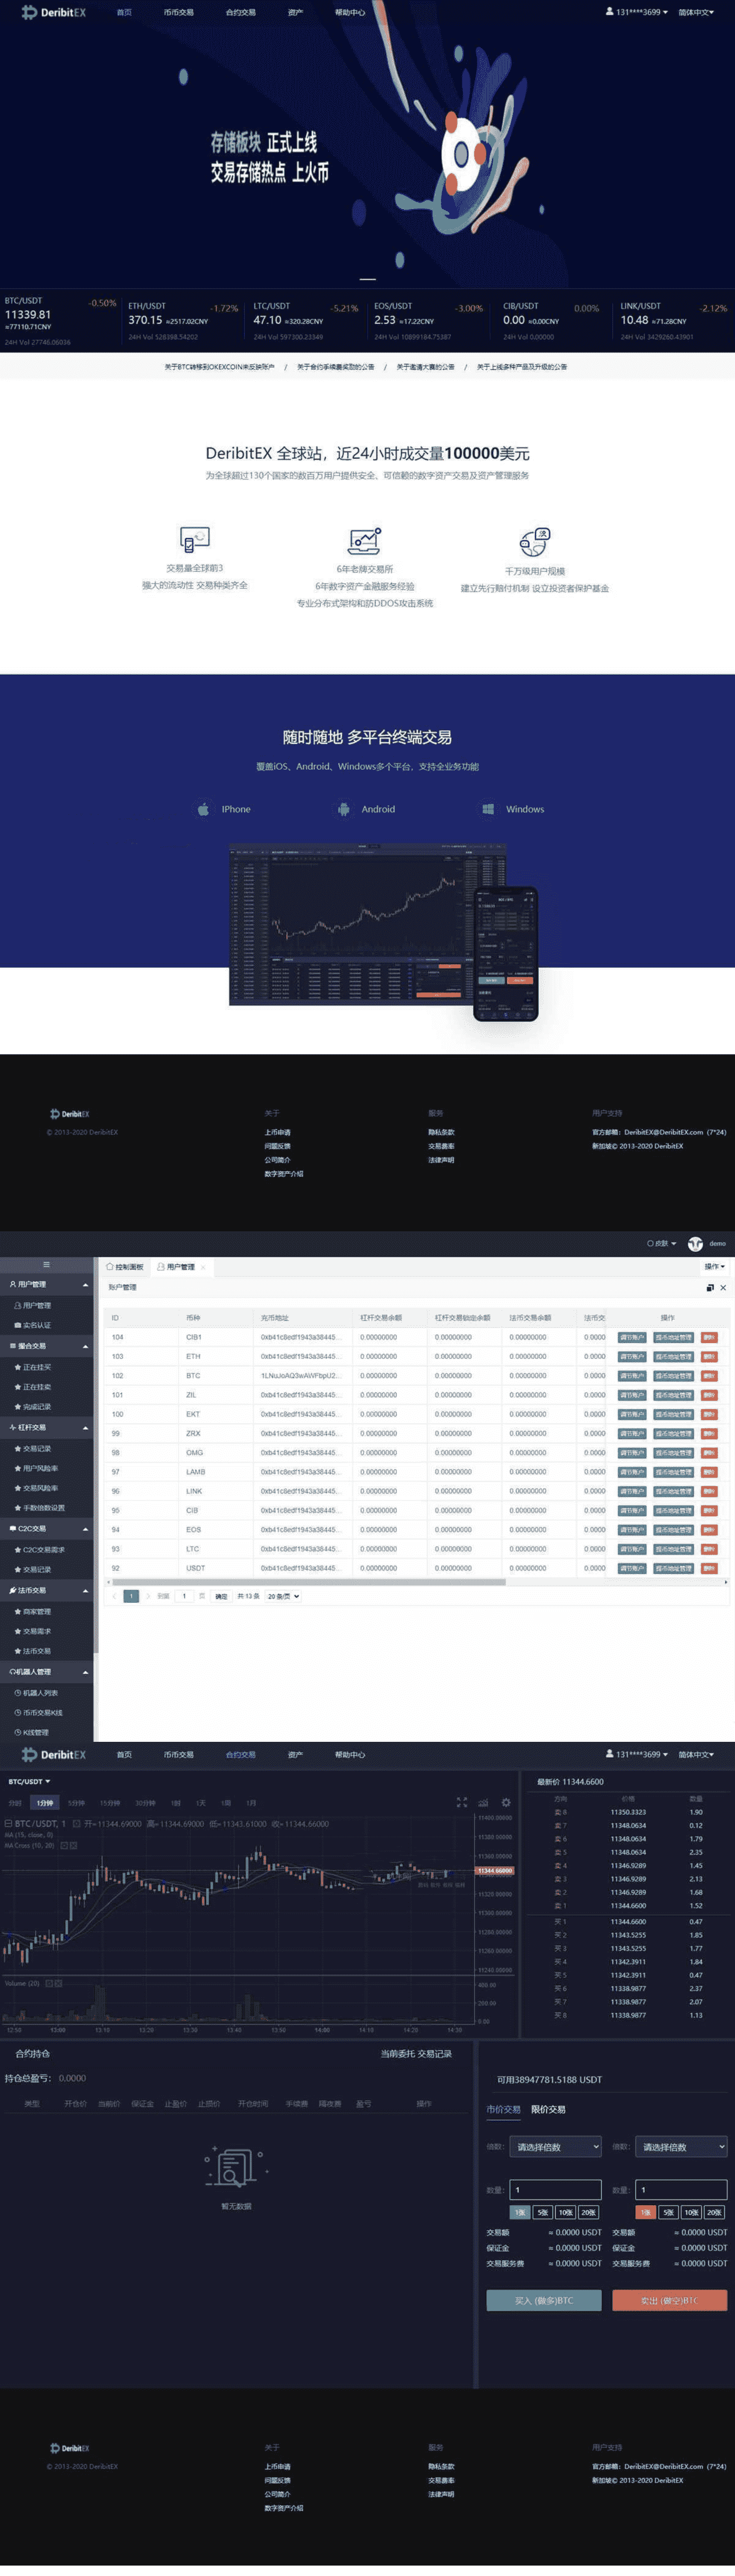Click the home icon on the 控制面板 tab
735x2576 pixels.
(x=110, y=1267)
